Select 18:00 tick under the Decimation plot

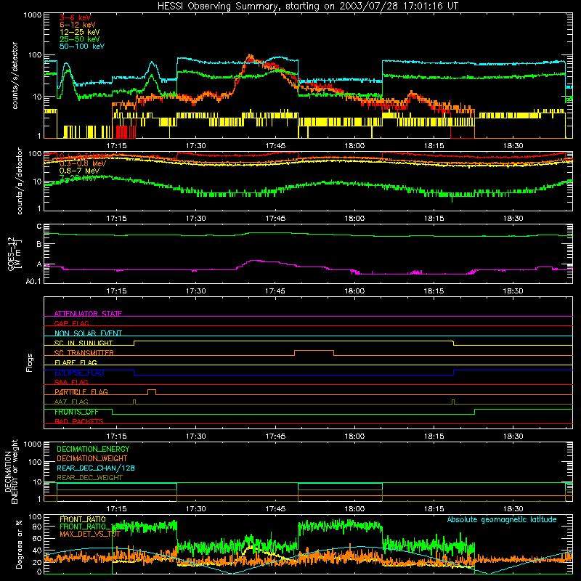[x=354, y=509]
